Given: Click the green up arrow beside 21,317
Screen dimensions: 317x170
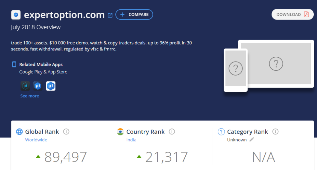Looking at the screenshot, I should coord(139,156).
